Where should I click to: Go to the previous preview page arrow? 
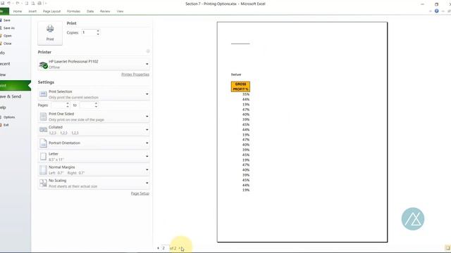pyautogui.click(x=158, y=248)
